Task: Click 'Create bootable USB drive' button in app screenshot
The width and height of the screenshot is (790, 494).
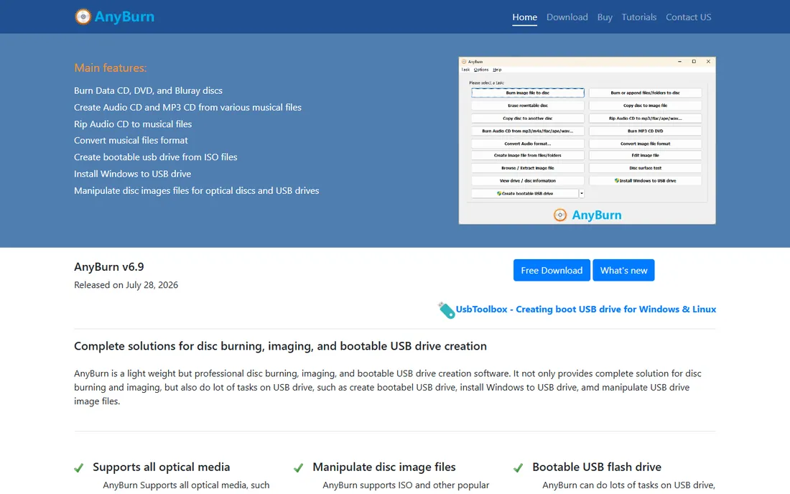Action: point(524,193)
